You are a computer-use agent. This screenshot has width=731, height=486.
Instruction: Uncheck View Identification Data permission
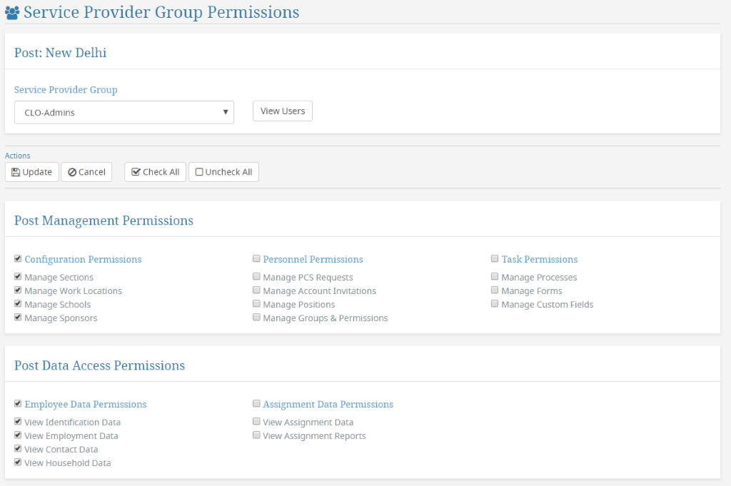point(18,422)
